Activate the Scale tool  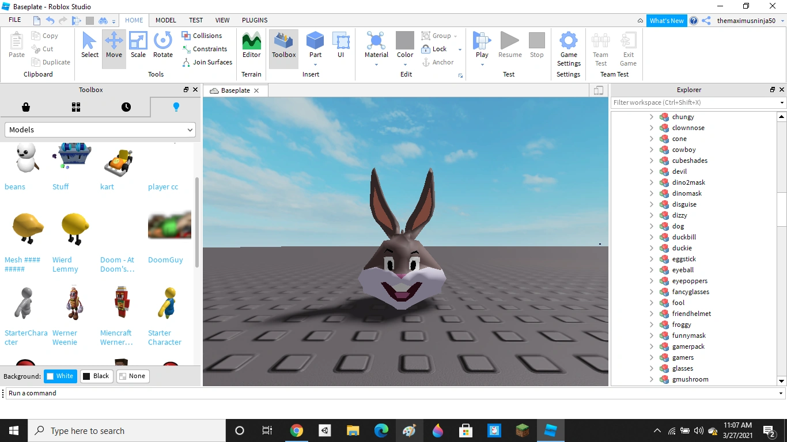tap(138, 45)
